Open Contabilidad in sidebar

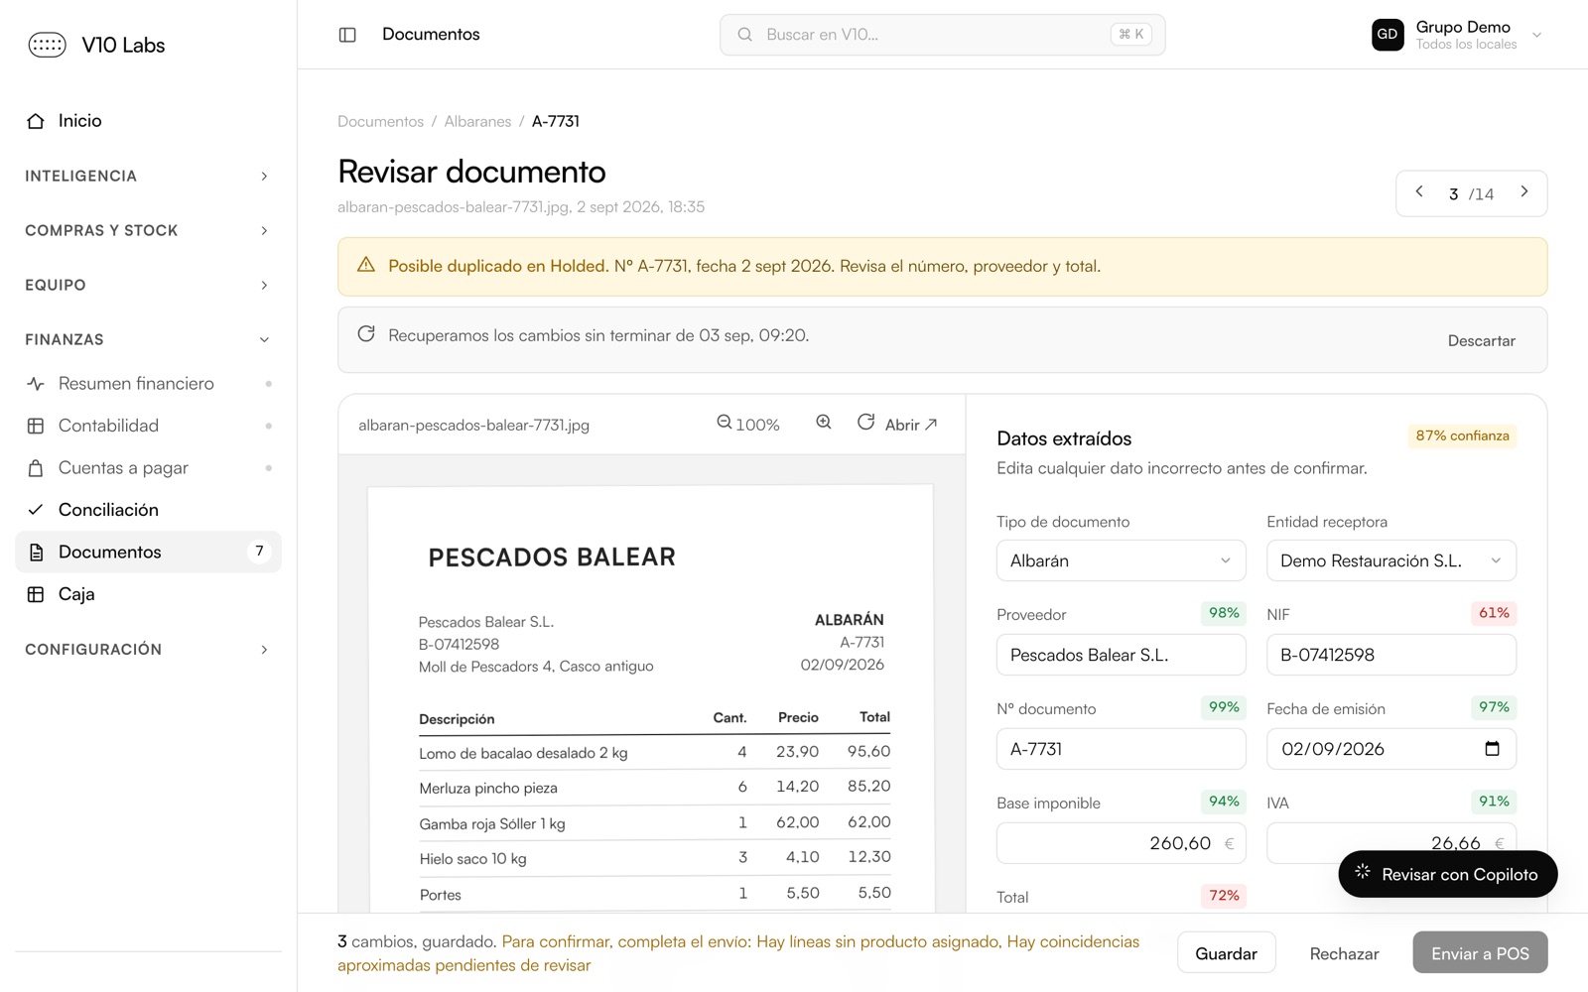pyautogui.click(x=148, y=426)
